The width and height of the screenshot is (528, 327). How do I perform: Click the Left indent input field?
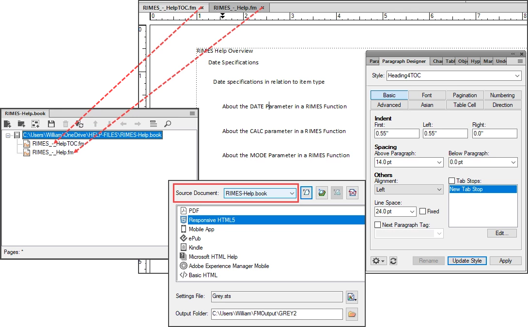(445, 134)
